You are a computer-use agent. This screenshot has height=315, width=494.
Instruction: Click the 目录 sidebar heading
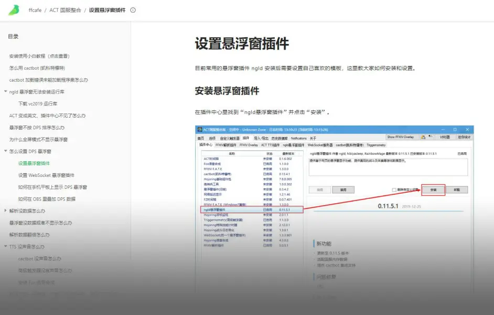pos(13,37)
